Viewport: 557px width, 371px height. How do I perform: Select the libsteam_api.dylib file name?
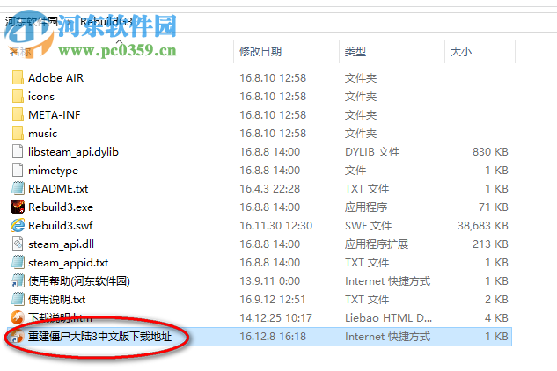73,151
